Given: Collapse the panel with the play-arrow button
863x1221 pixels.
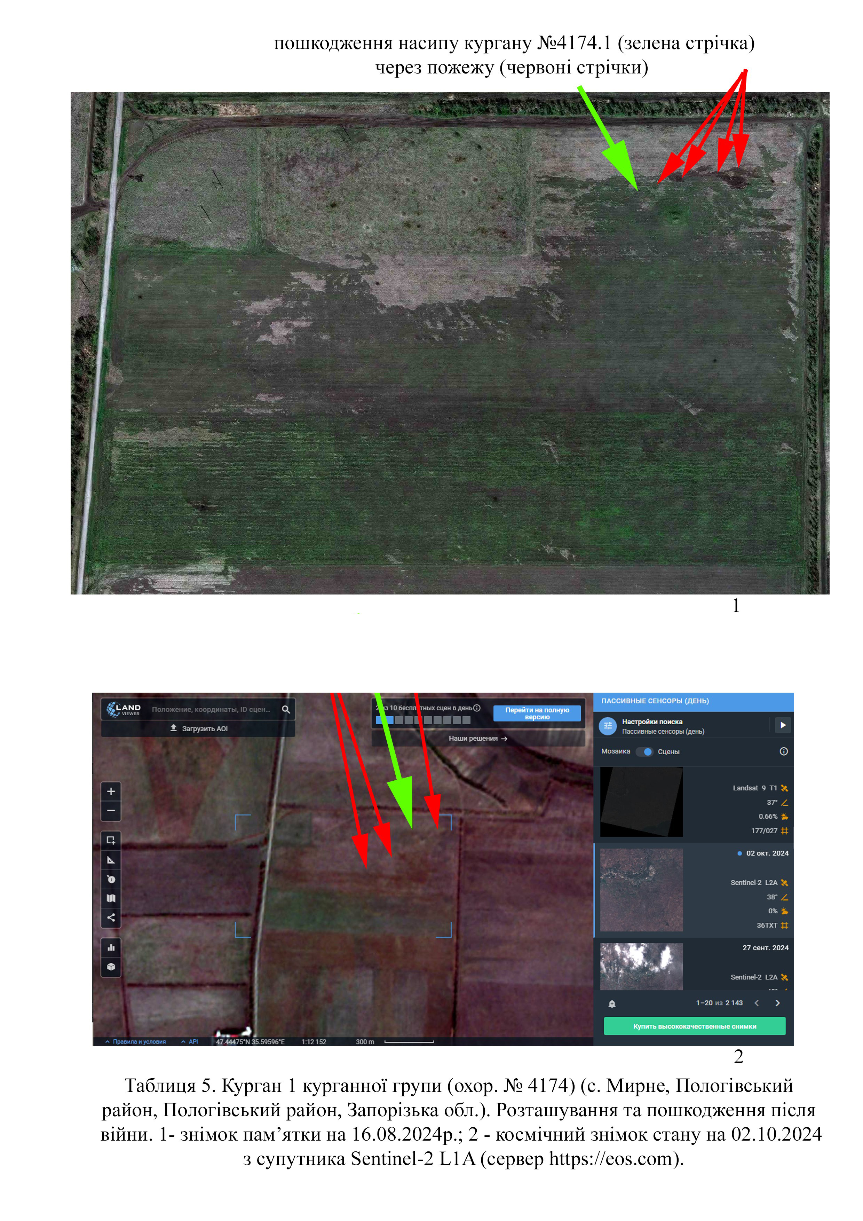Looking at the screenshot, I should pos(782,725).
